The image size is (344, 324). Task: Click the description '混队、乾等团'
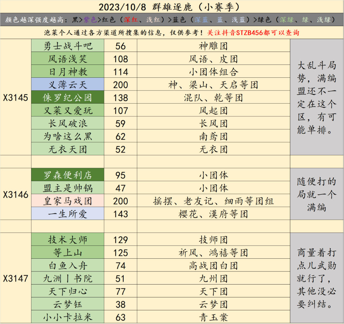[x=213, y=97]
